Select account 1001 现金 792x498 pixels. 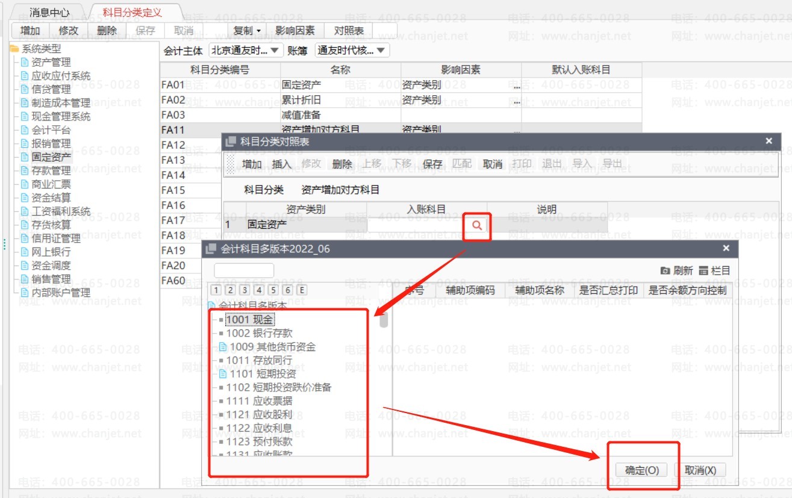250,320
